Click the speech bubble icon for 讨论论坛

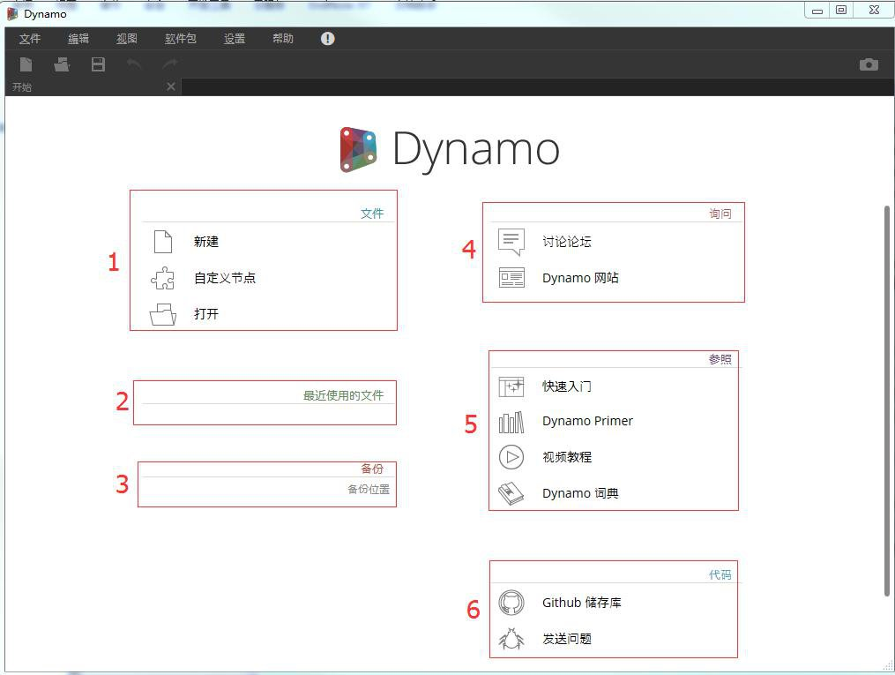pos(511,242)
